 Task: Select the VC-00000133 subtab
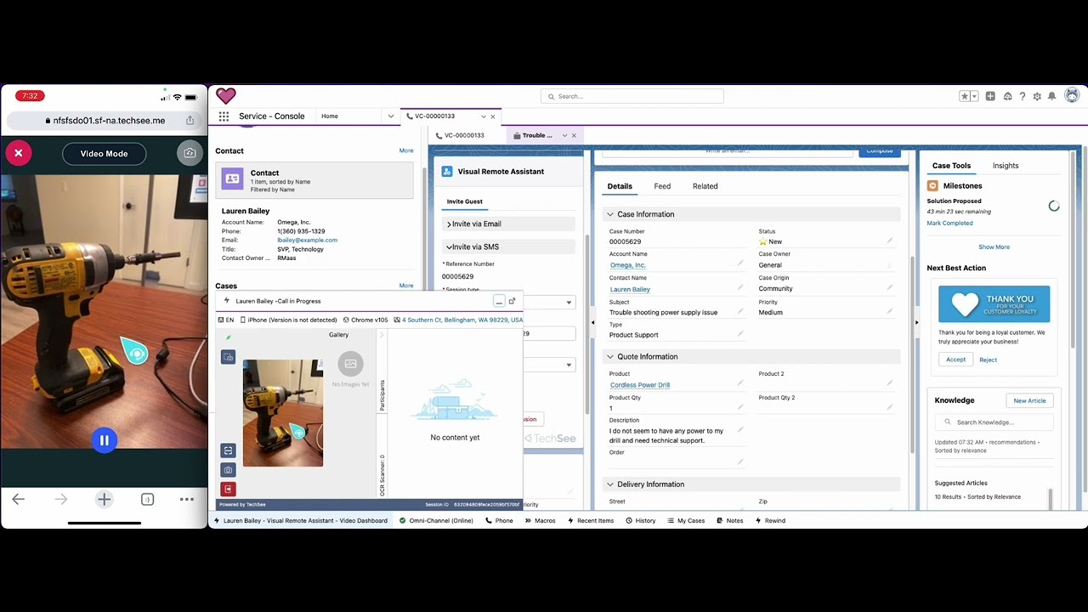click(x=464, y=135)
